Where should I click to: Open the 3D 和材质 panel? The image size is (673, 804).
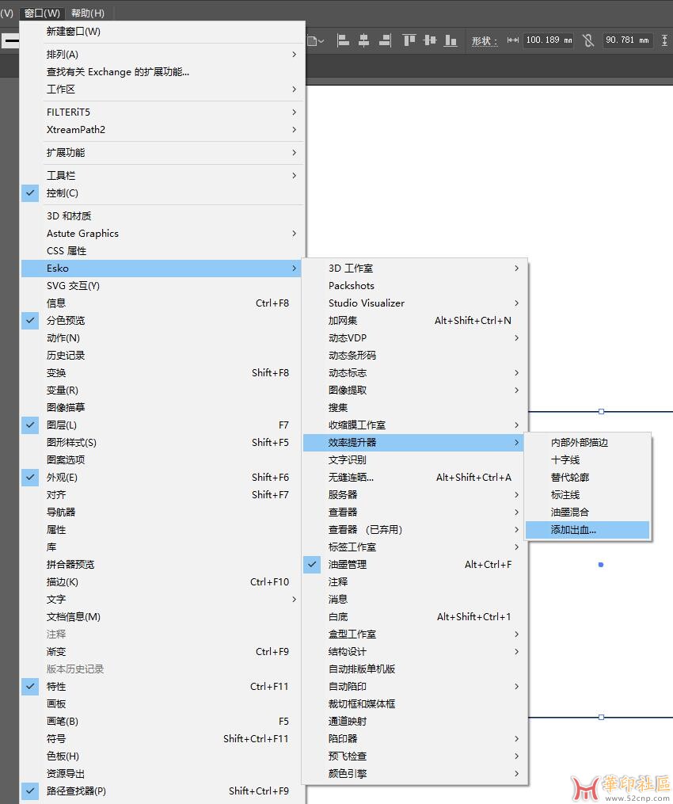[x=163, y=216]
